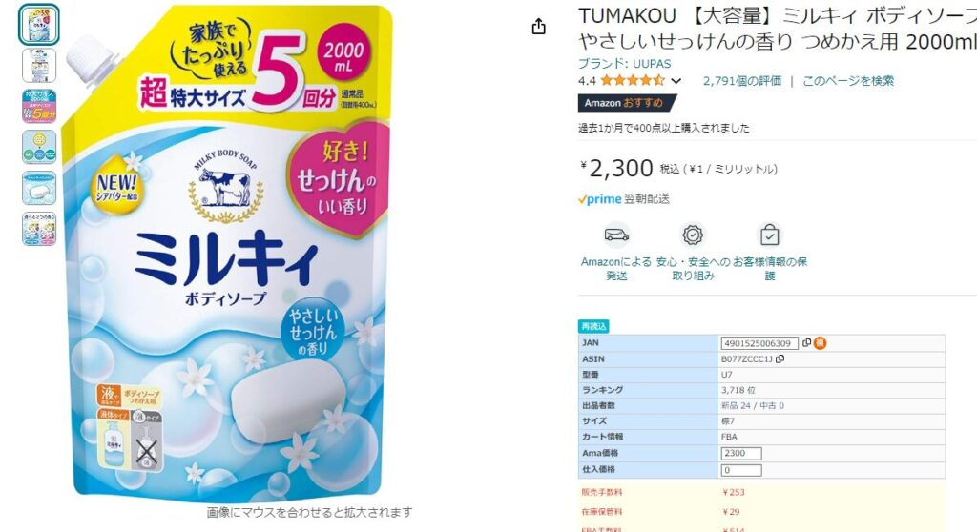Click the 'このページを検索' link
The image size is (977, 532).
(848, 81)
